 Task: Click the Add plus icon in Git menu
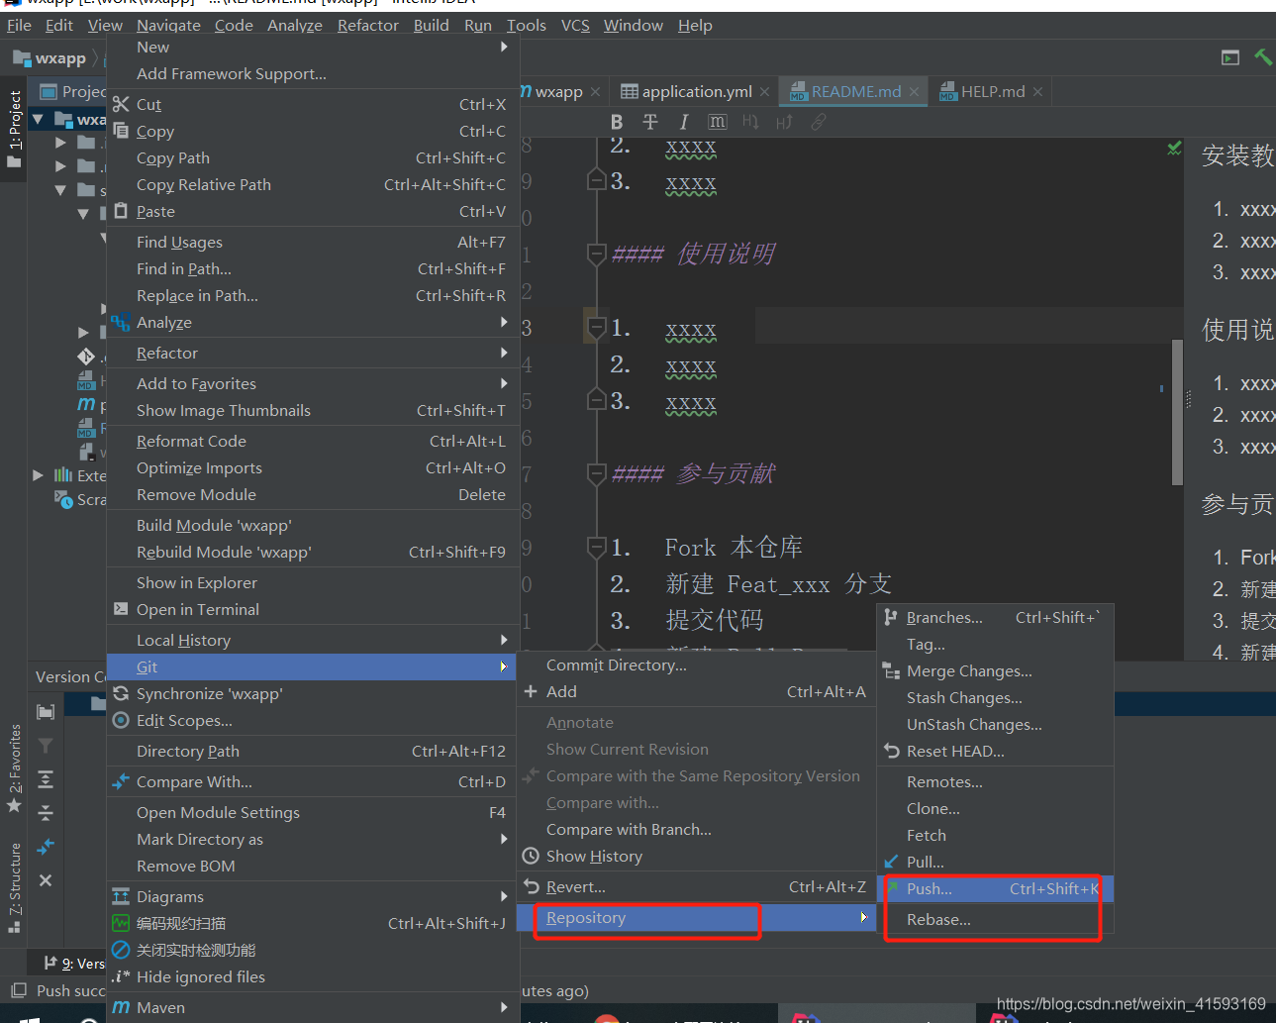(531, 691)
